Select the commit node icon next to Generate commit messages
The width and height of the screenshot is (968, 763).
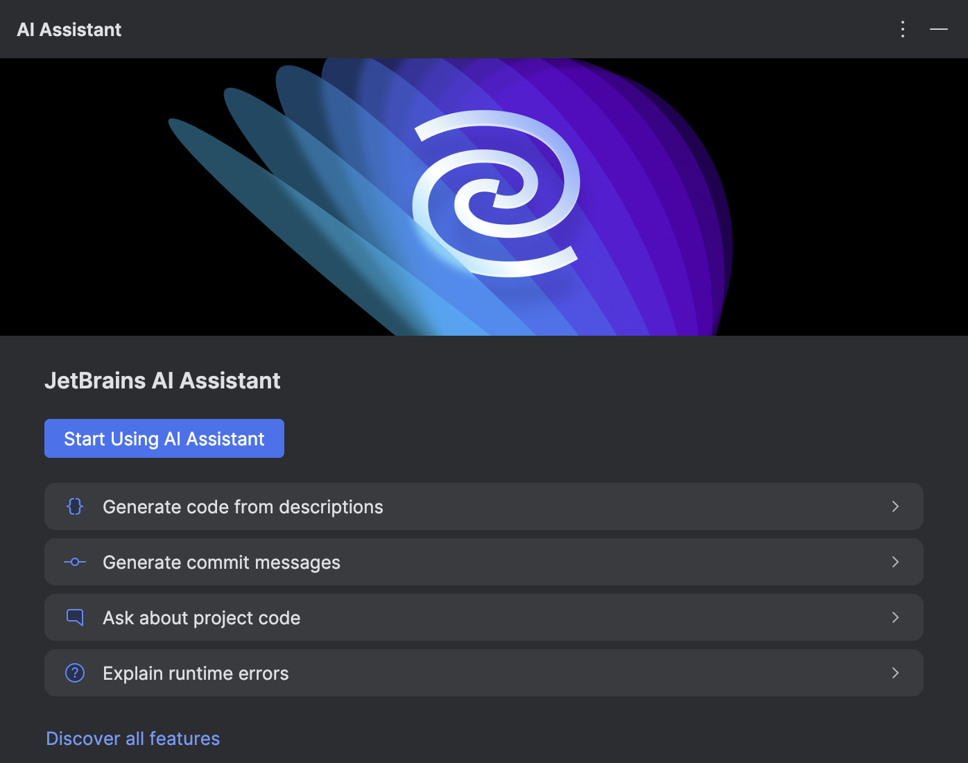pyautogui.click(x=74, y=562)
